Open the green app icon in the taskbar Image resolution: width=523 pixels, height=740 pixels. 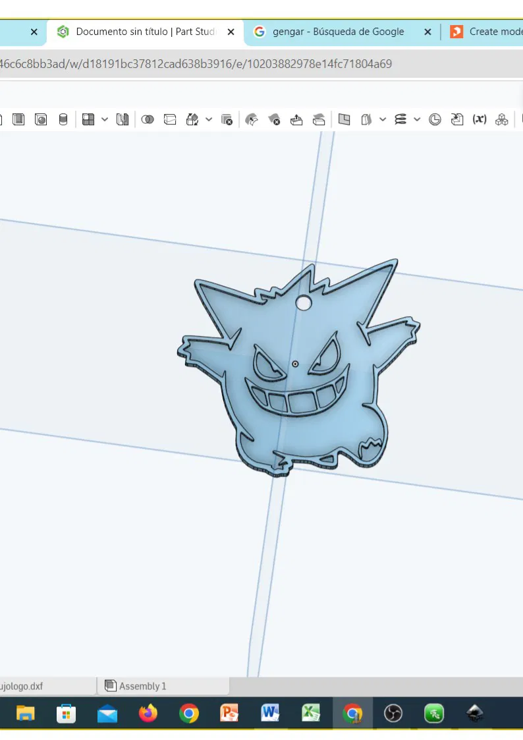434,713
